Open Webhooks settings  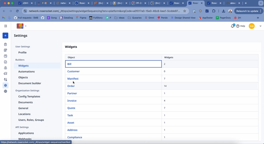click(x=25, y=139)
